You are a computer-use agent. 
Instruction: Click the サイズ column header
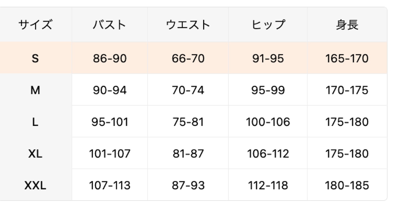coord(35,25)
